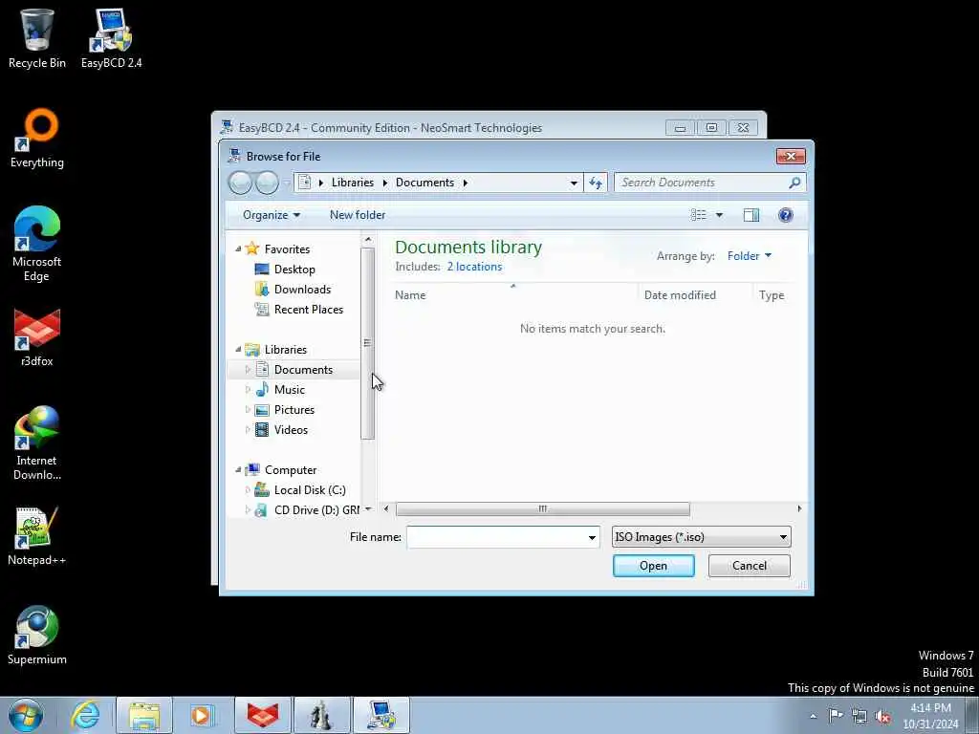This screenshot has width=979, height=734.
Task: Select the EasyBCD 2.4 desktop shortcut
Action: click(x=111, y=38)
